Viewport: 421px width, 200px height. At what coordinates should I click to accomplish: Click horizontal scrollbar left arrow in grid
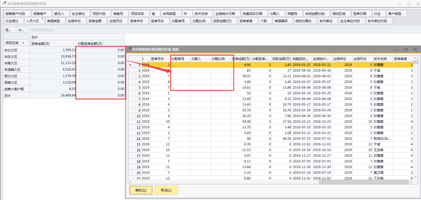click(131, 182)
